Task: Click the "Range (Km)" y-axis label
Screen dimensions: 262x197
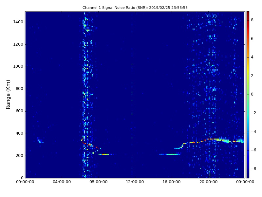Action: [9, 94]
